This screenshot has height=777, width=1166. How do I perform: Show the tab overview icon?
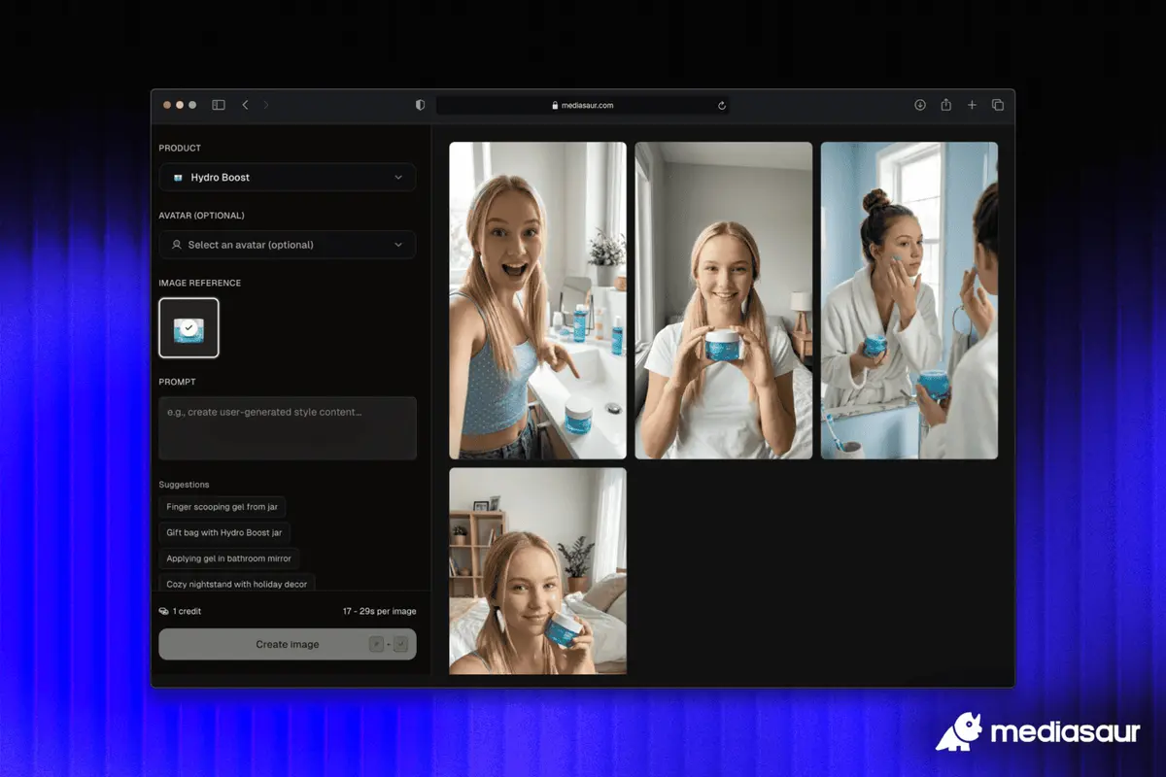pyautogui.click(x=997, y=105)
